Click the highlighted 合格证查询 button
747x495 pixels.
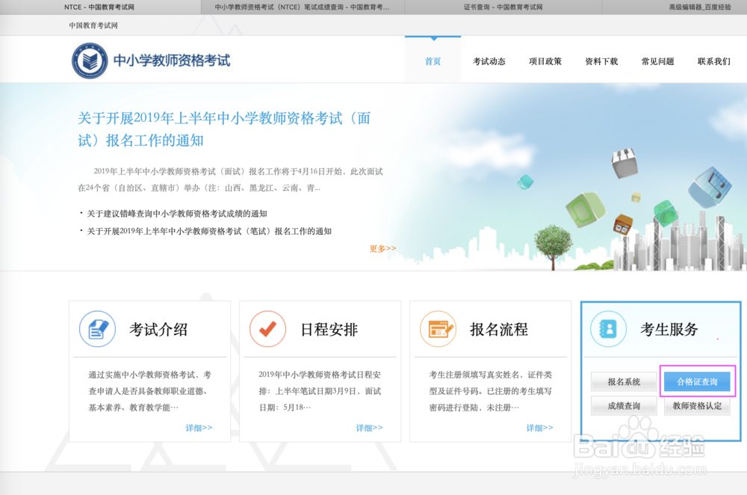tap(698, 381)
